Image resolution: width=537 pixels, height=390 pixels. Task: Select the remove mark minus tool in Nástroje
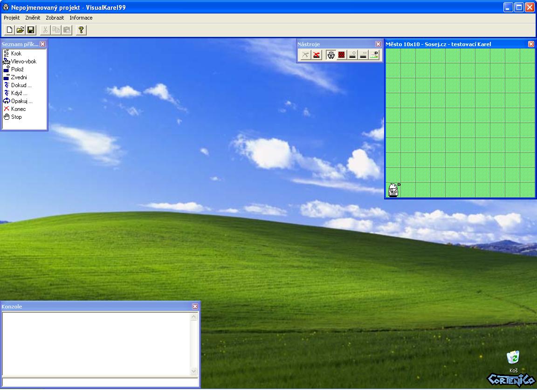coord(364,55)
